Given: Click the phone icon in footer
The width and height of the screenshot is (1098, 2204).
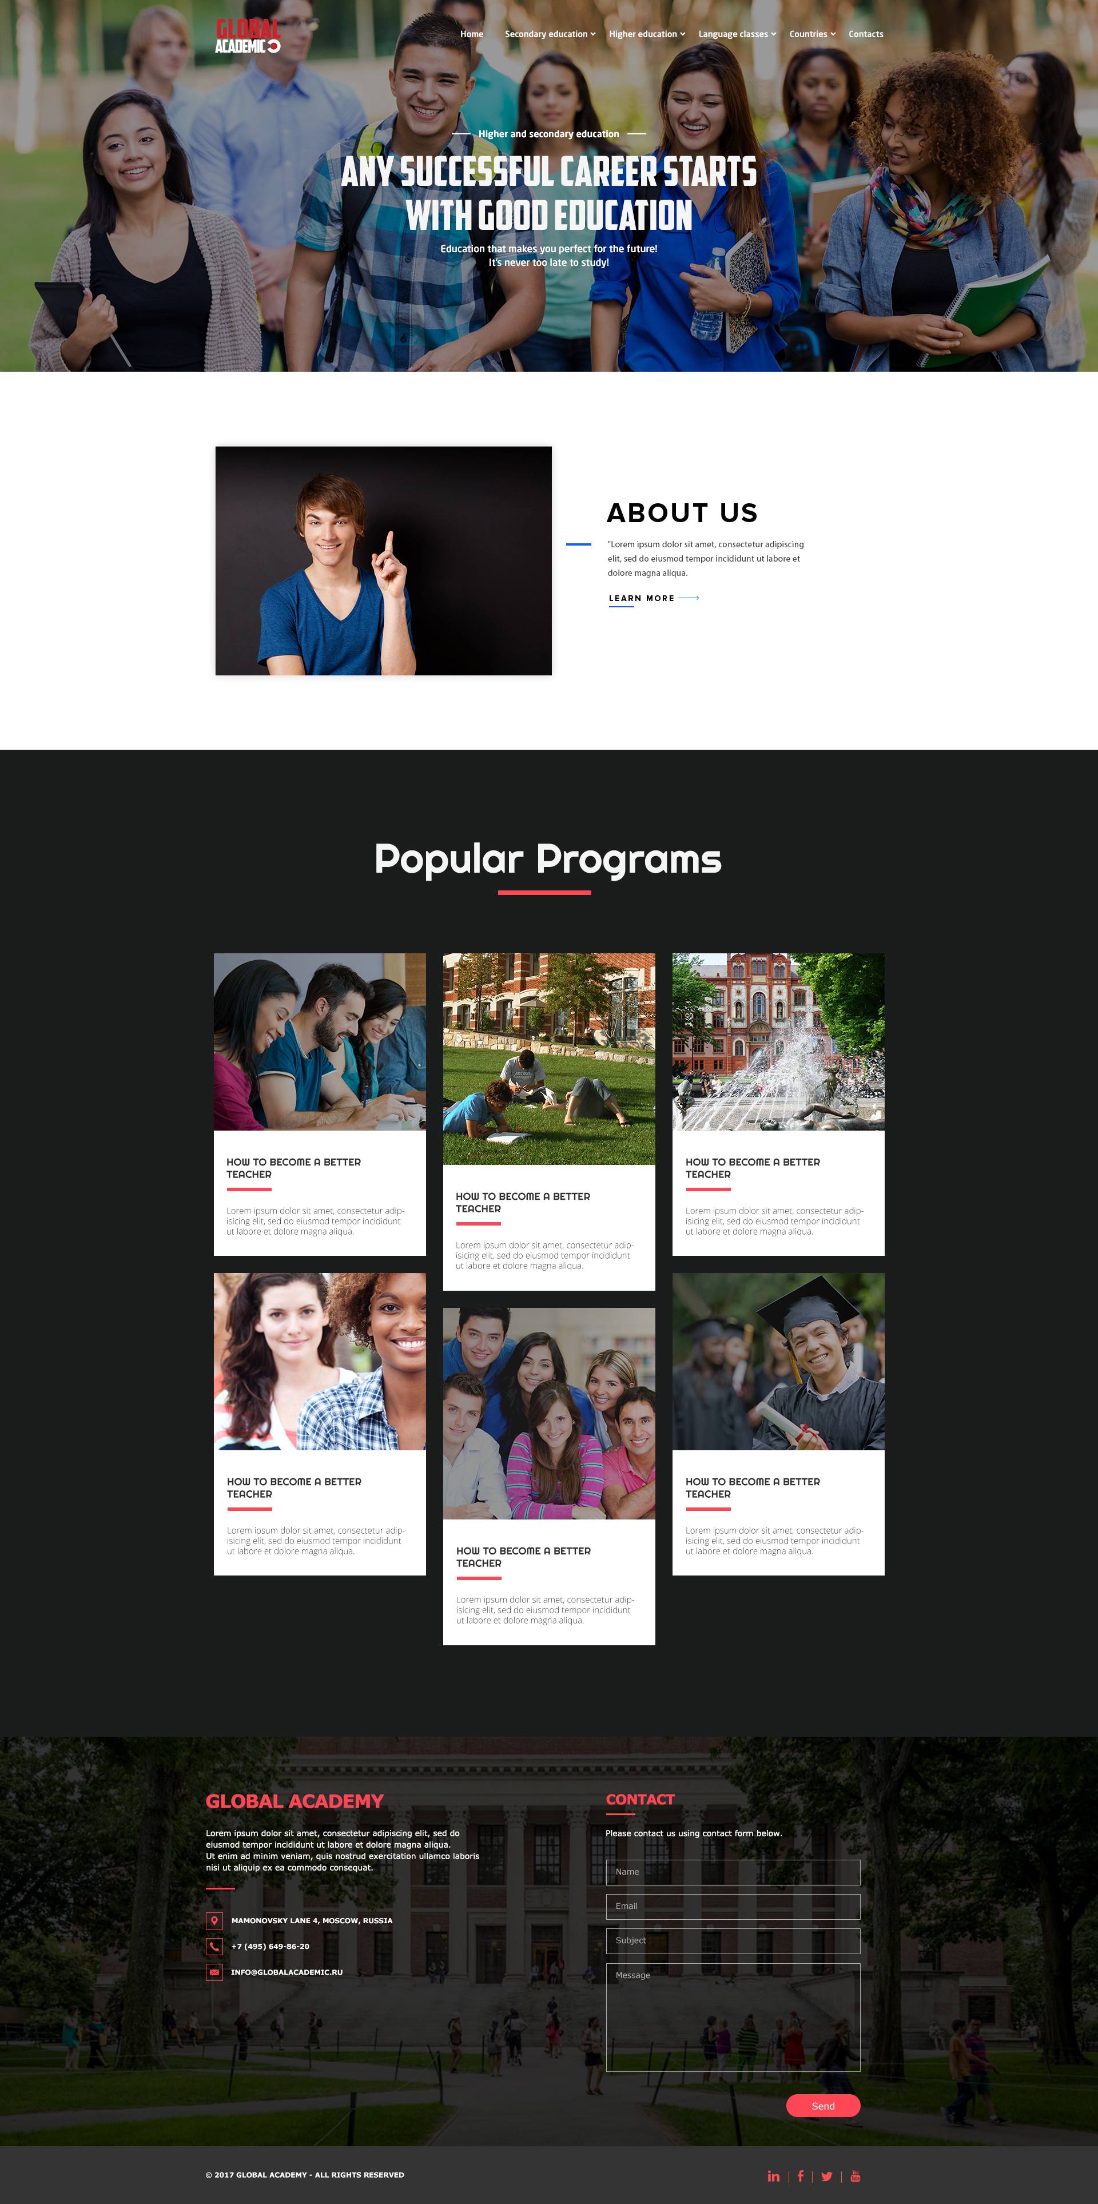Looking at the screenshot, I should click(214, 1946).
